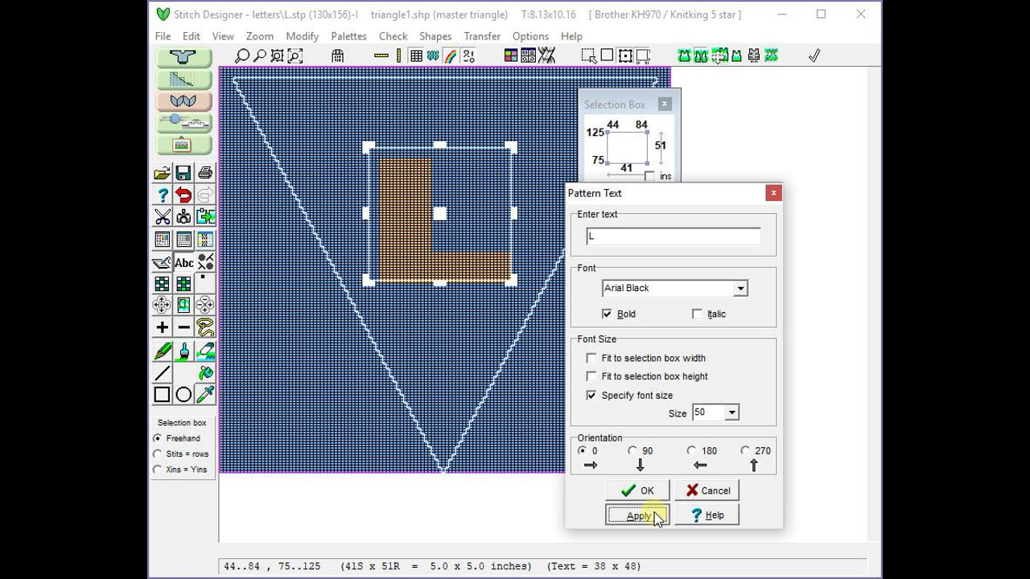The width and height of the screenshot is (1030, 579).
Task: Select Xins = Yins selection option
Action: click(x=158, y=469)
